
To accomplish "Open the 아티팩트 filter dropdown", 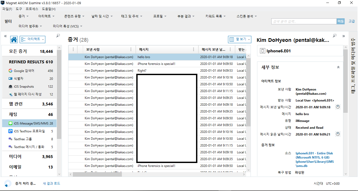I will pyautogui.click(x=46, y=16).
